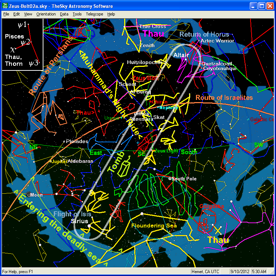
Task: Open the Edit menu
Action: (17, 14)
